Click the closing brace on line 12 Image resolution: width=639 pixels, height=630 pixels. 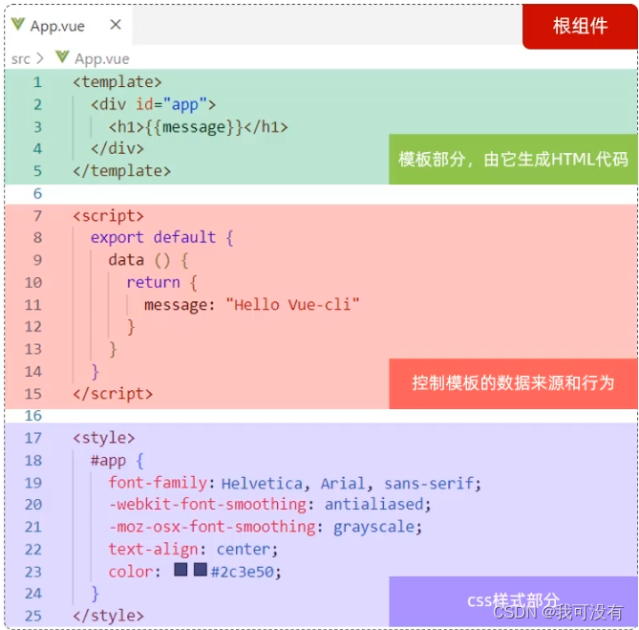click(x=131, y=327)
